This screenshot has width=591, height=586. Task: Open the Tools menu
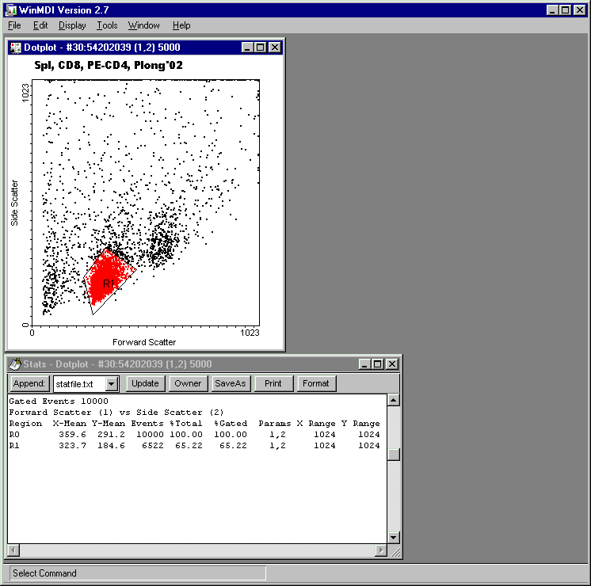click(x=107, y=25)
